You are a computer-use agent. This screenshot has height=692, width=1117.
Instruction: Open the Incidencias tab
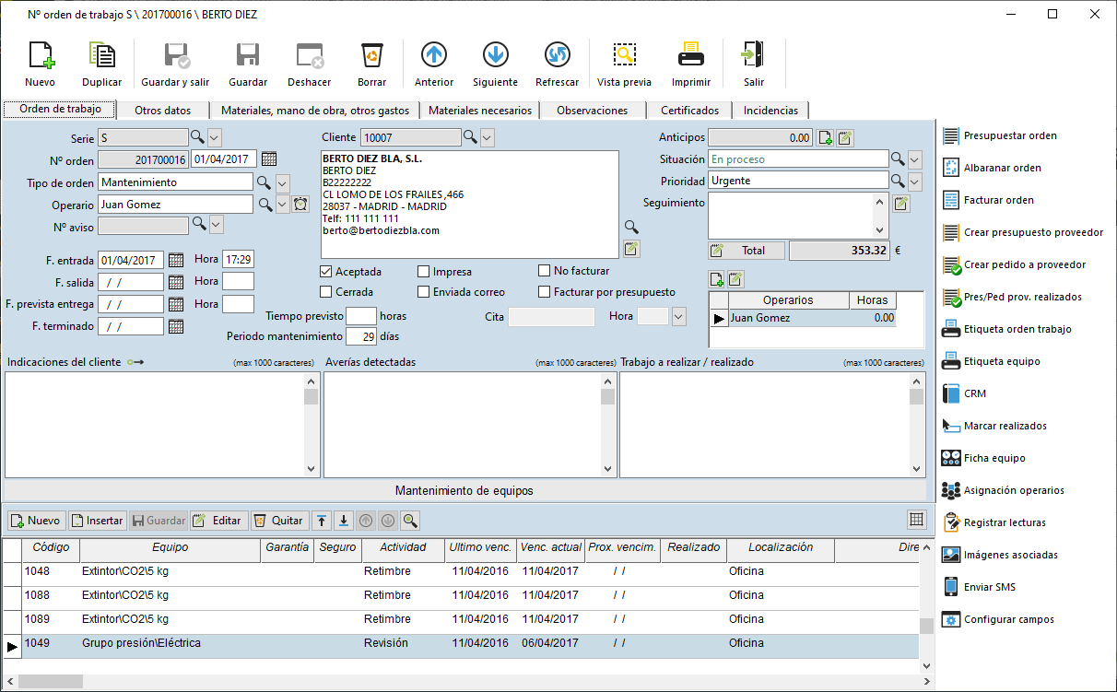click(x=770, y=111)
